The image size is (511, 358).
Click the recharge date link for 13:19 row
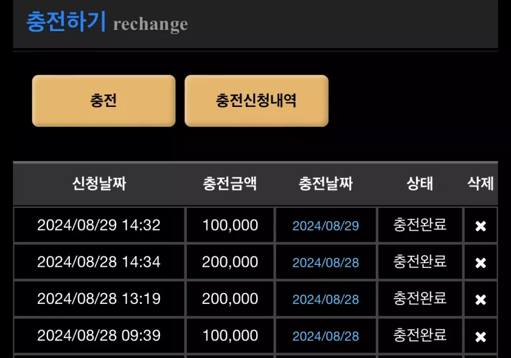(326, 299)
